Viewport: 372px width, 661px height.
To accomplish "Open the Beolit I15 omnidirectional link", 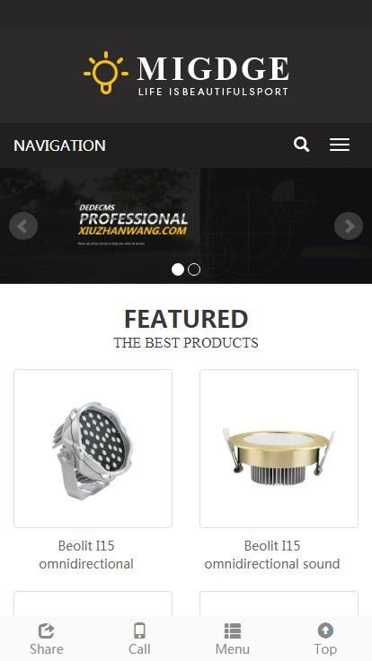I will coord(86,555).
